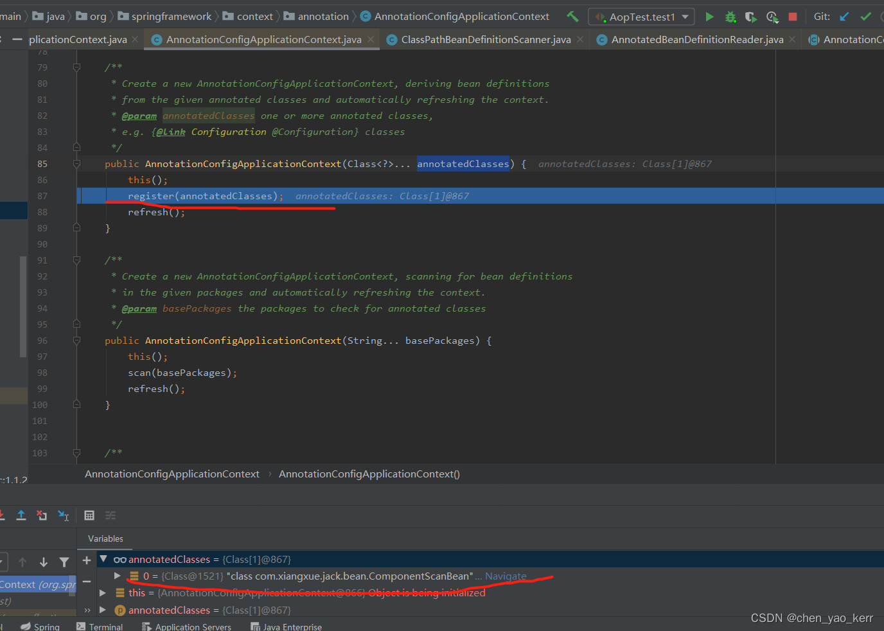The image size is (884, 631).
Task: Fold the constructor at line 85
Action: pyautogui.click(x=76, y=164)
